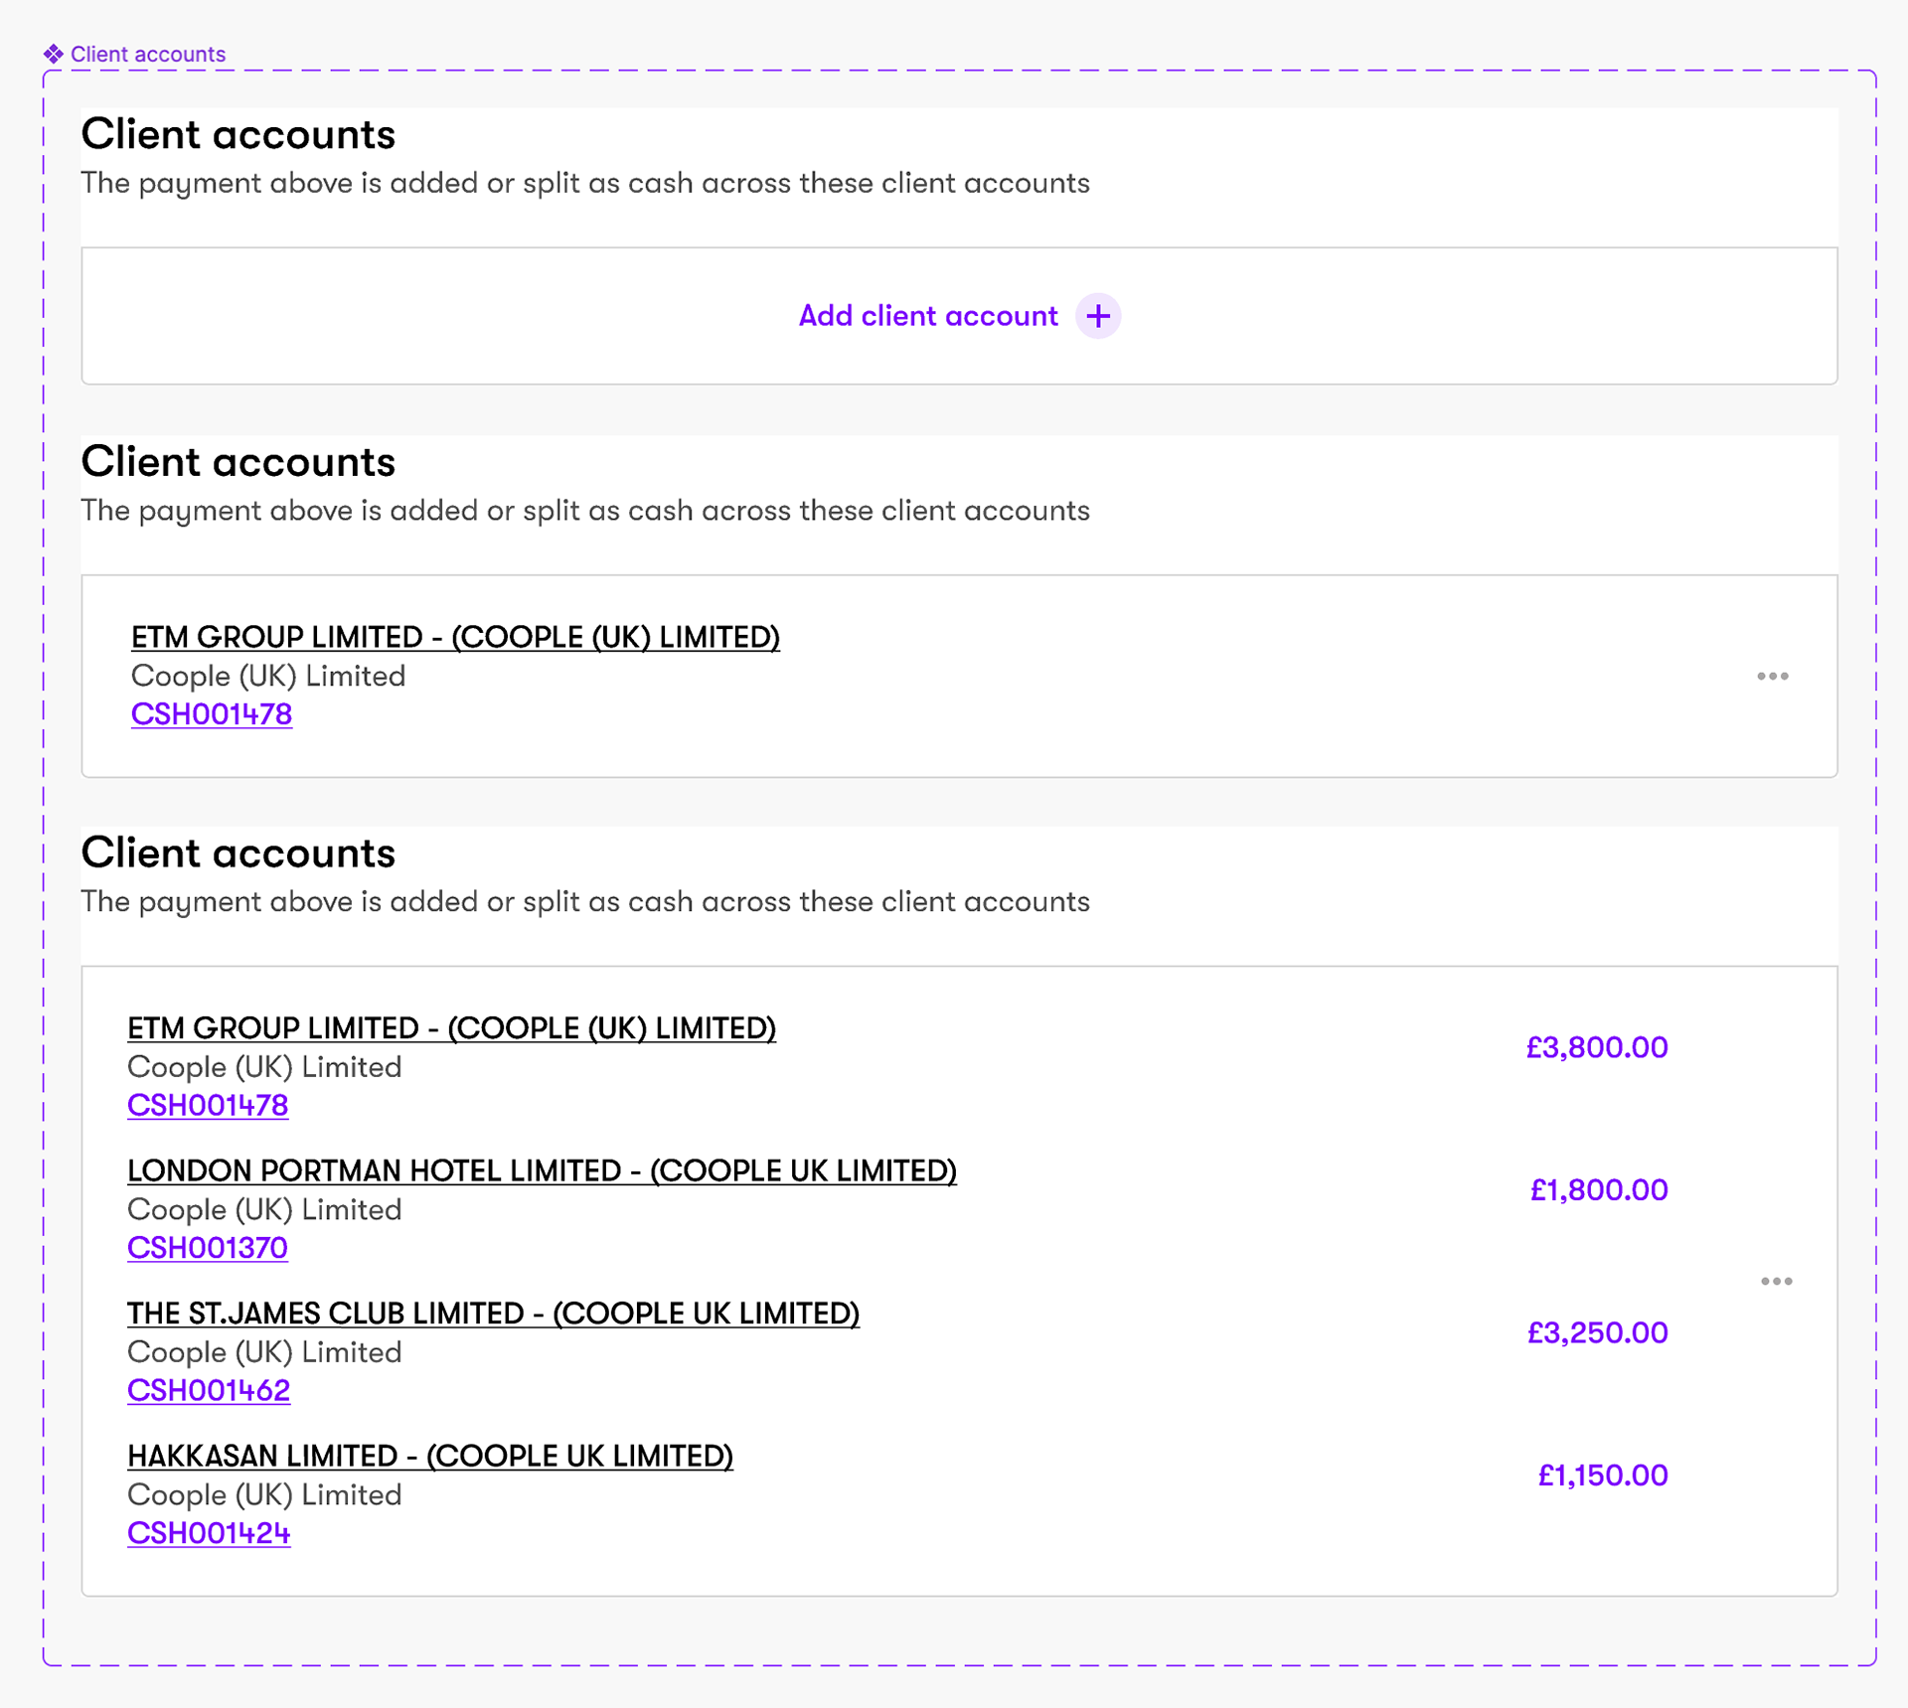Screen dimensions: 1908x1708
Task: Open HAKKASAN LIMITED link
Action: 430,1456
